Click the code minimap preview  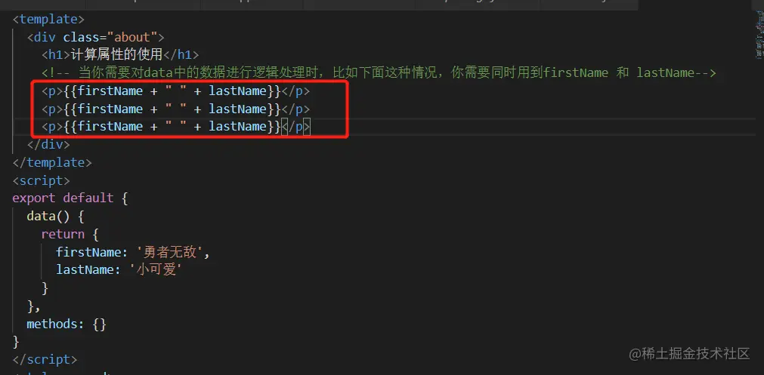(759, 34)
